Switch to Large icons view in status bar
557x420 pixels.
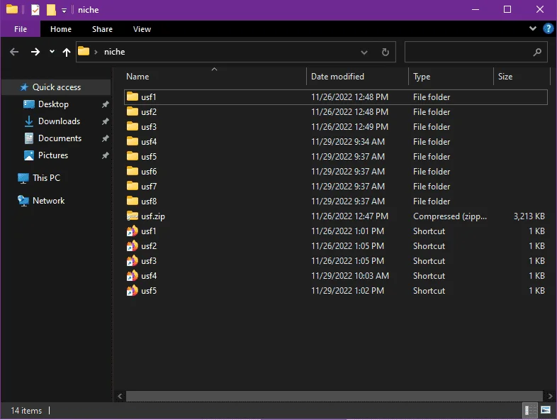546,410
